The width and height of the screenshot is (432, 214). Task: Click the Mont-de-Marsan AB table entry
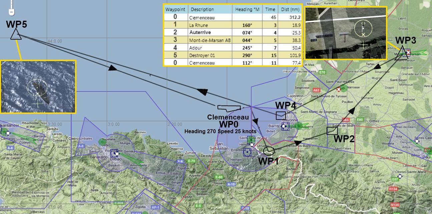point(210,40)
